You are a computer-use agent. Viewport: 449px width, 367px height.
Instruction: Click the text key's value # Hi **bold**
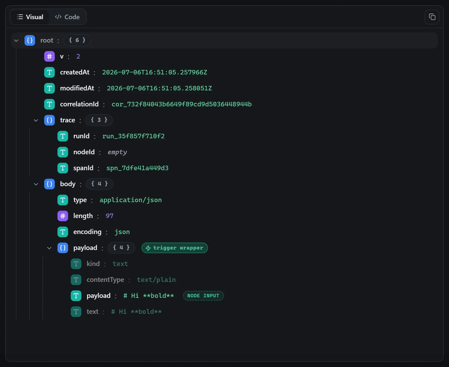pos(136,312)
